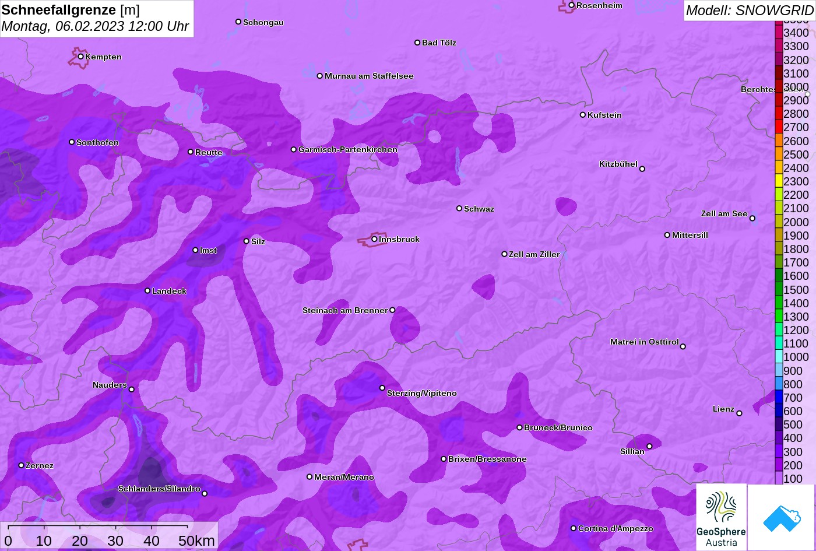Select the 'Garmisch-Partenkirchen' map label
Viewport: 816px width, 551px height.
coord(348,149)
